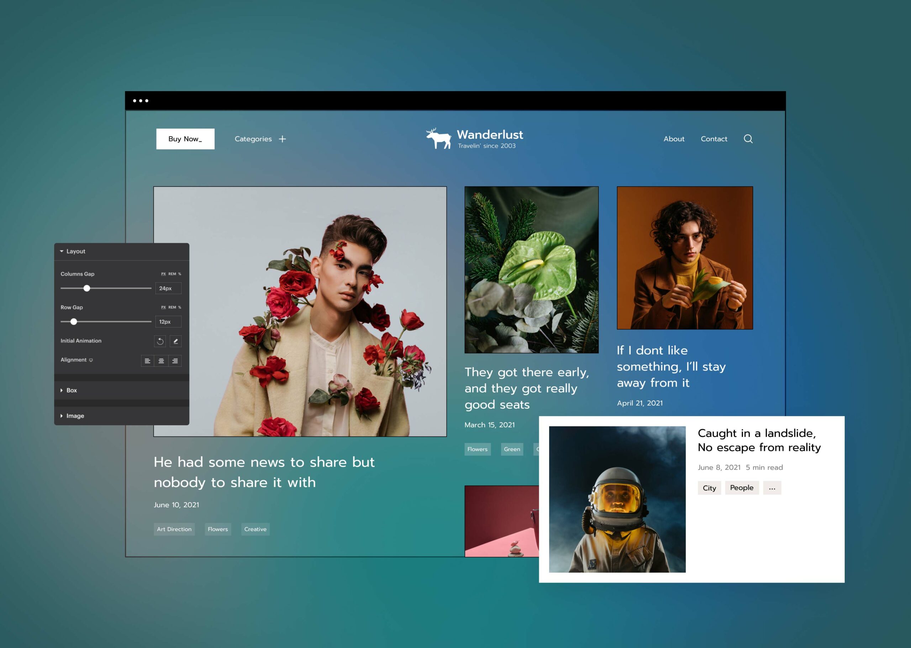The width and height of the screenshot is (911, 648).
Task: Open the search magnifier icon
Action: [748, 139]
